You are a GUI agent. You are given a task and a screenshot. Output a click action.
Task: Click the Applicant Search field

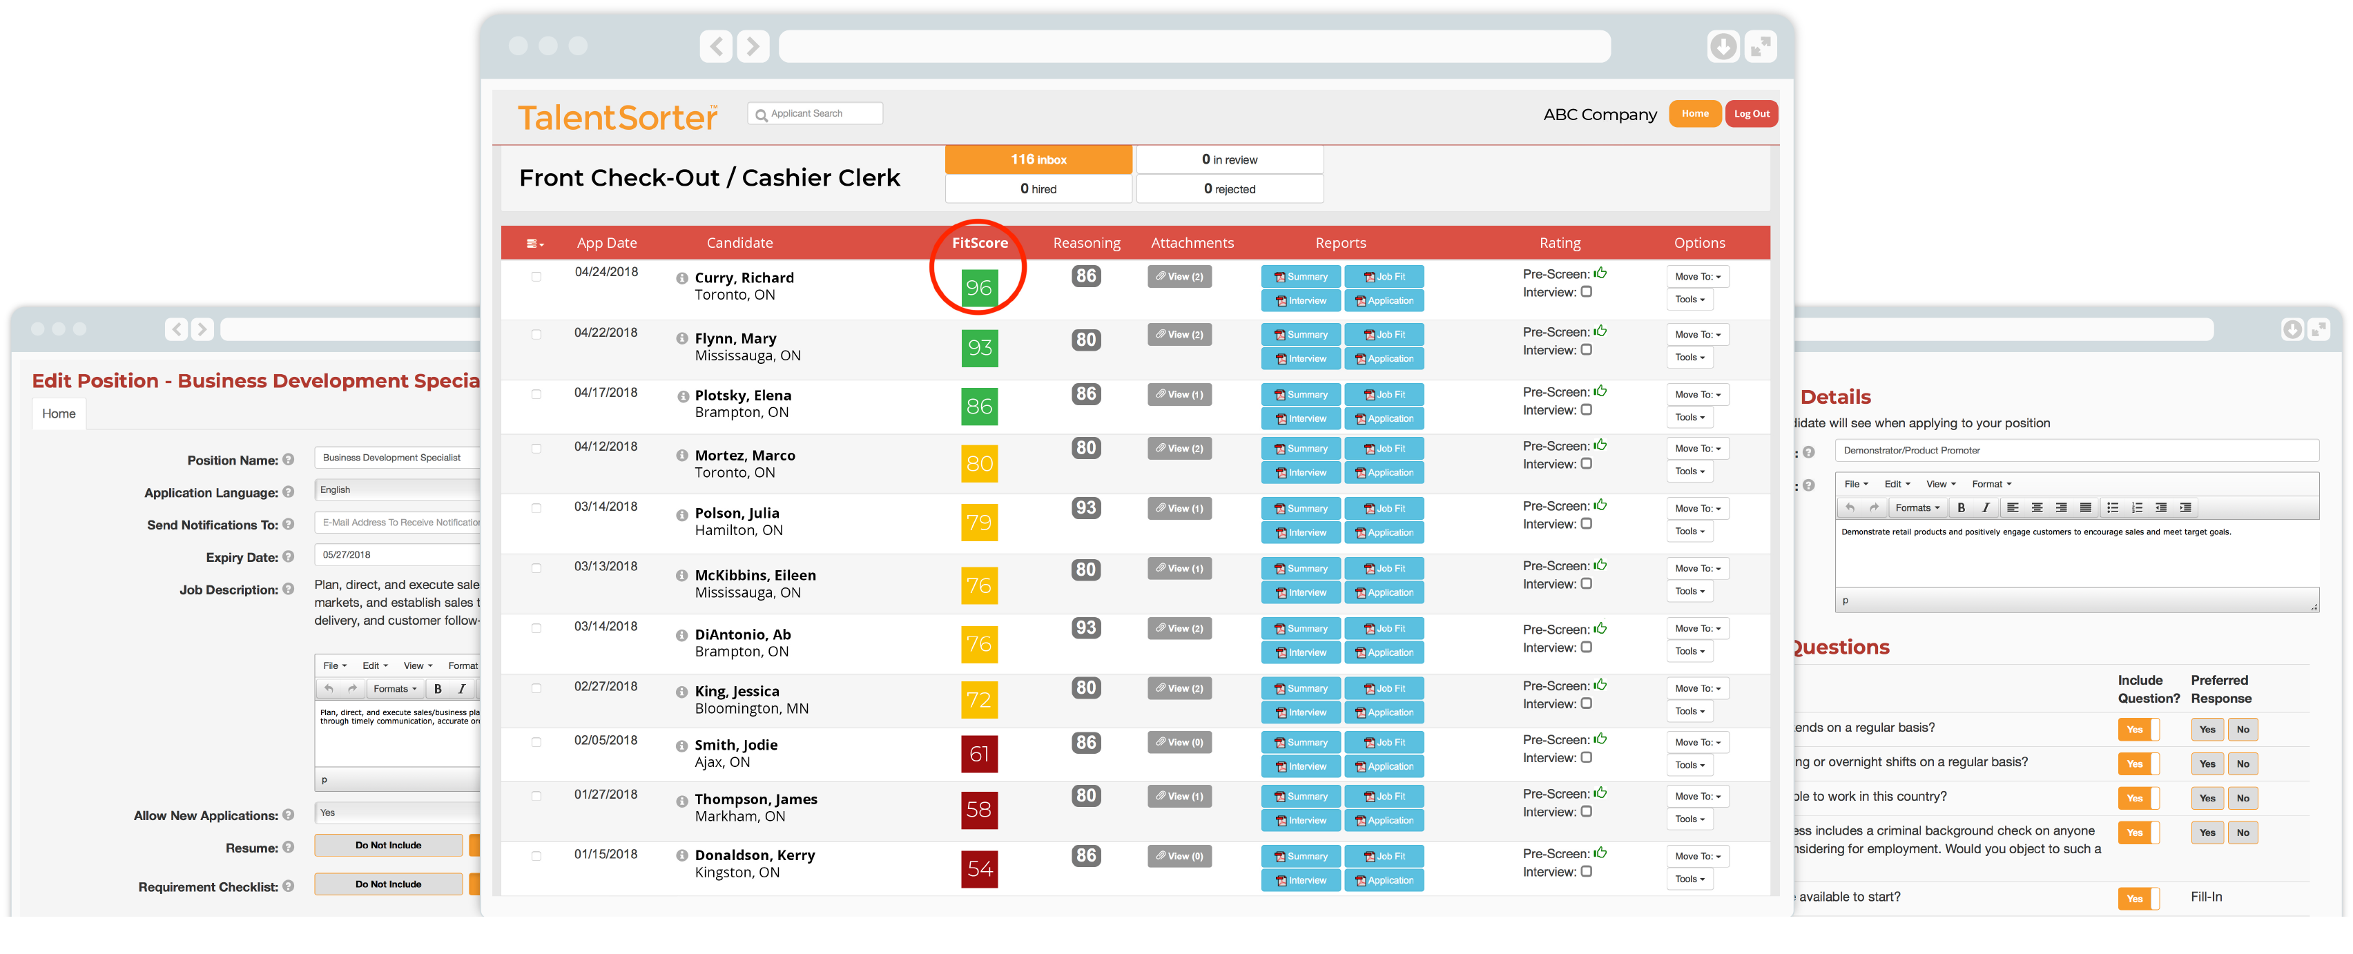click(x=815, y=114)
